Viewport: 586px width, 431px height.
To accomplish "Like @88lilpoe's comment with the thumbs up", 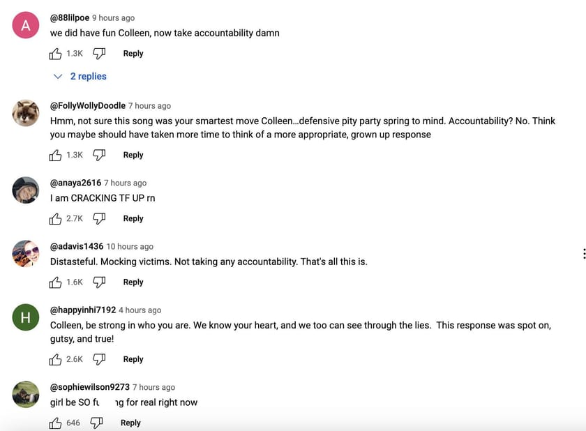I will [56, 54].
